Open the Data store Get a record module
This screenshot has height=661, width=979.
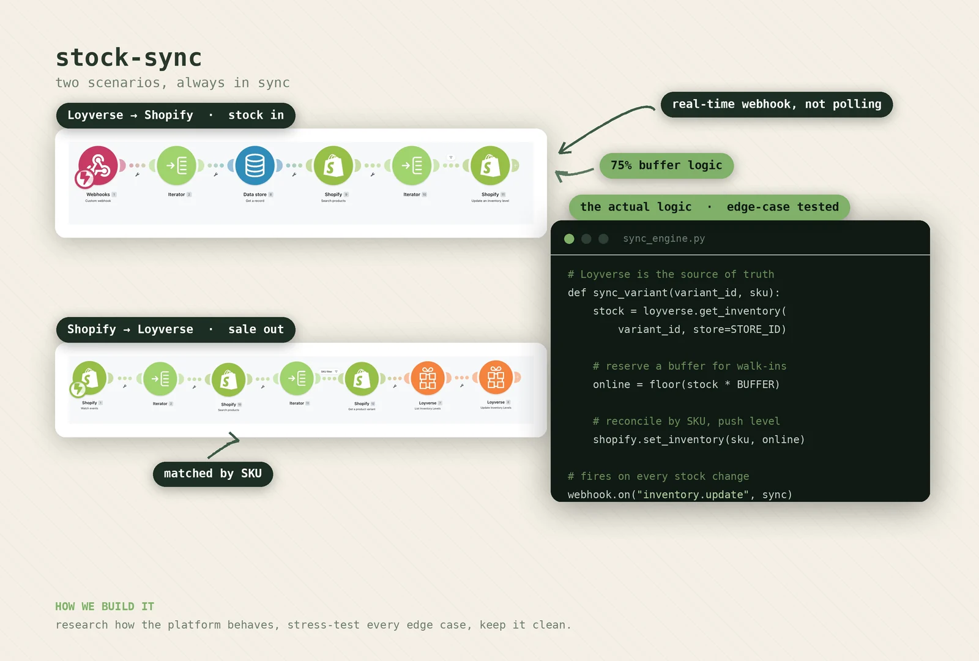click(x=255, y=165)
